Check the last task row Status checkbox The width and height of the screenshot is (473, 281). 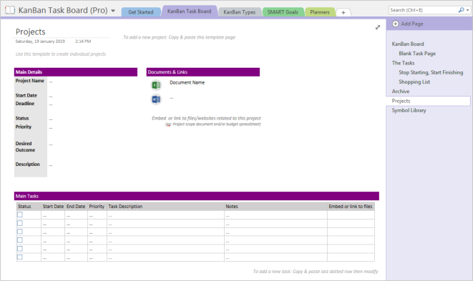pos(20,257)
